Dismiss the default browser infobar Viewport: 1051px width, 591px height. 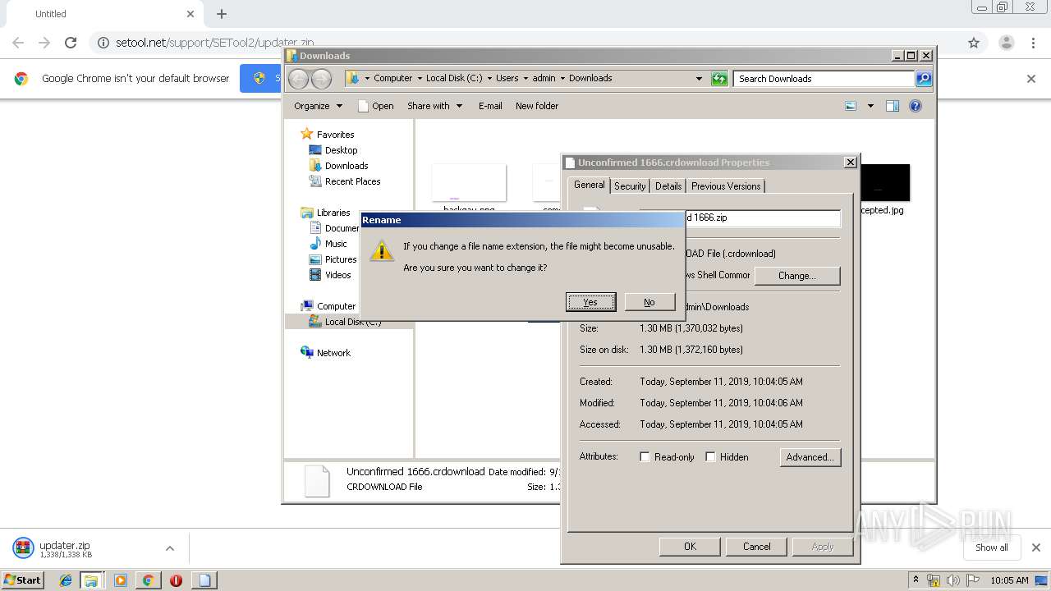click(1031, 79)
